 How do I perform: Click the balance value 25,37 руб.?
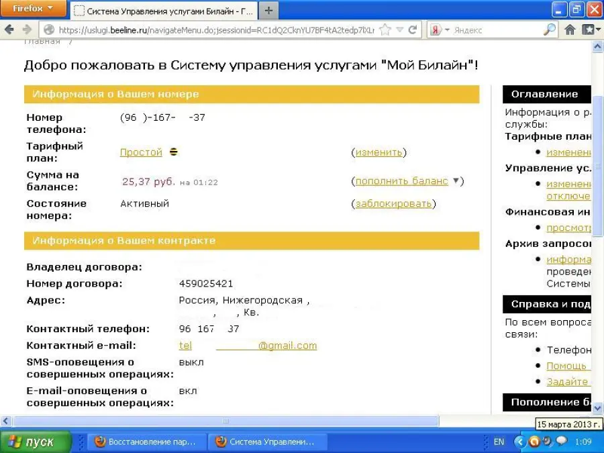coord(149,181)
